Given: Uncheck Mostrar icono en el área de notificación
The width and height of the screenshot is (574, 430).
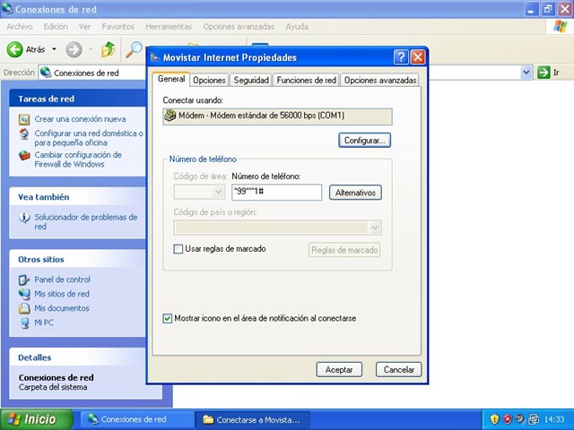Looking at the screenshot, I should tap(168, 319).
